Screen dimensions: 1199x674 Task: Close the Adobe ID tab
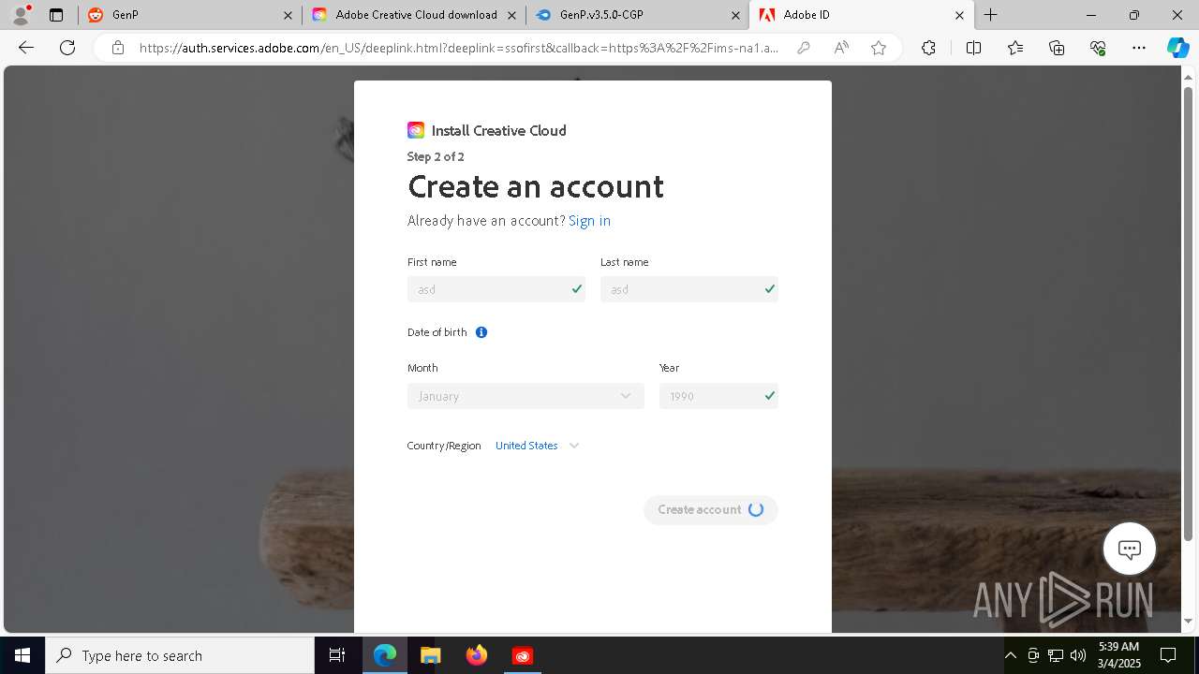pos(959,15)
